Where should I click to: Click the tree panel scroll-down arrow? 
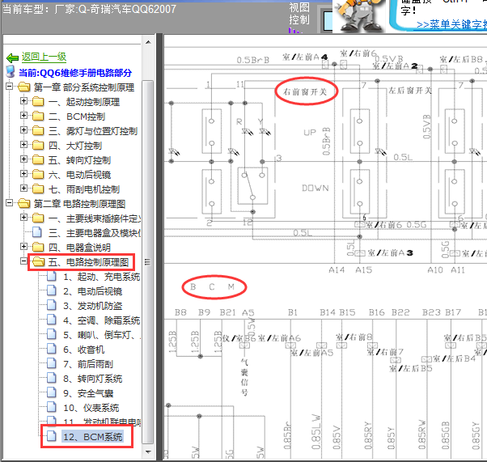(148, 452)
